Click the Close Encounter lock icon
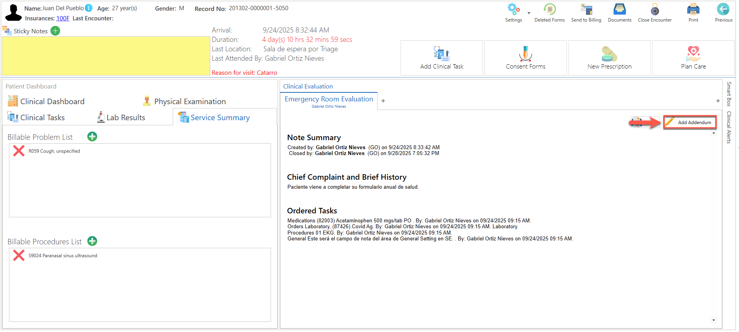The width and height of the screenshot is (739, 332). (655, 9)
